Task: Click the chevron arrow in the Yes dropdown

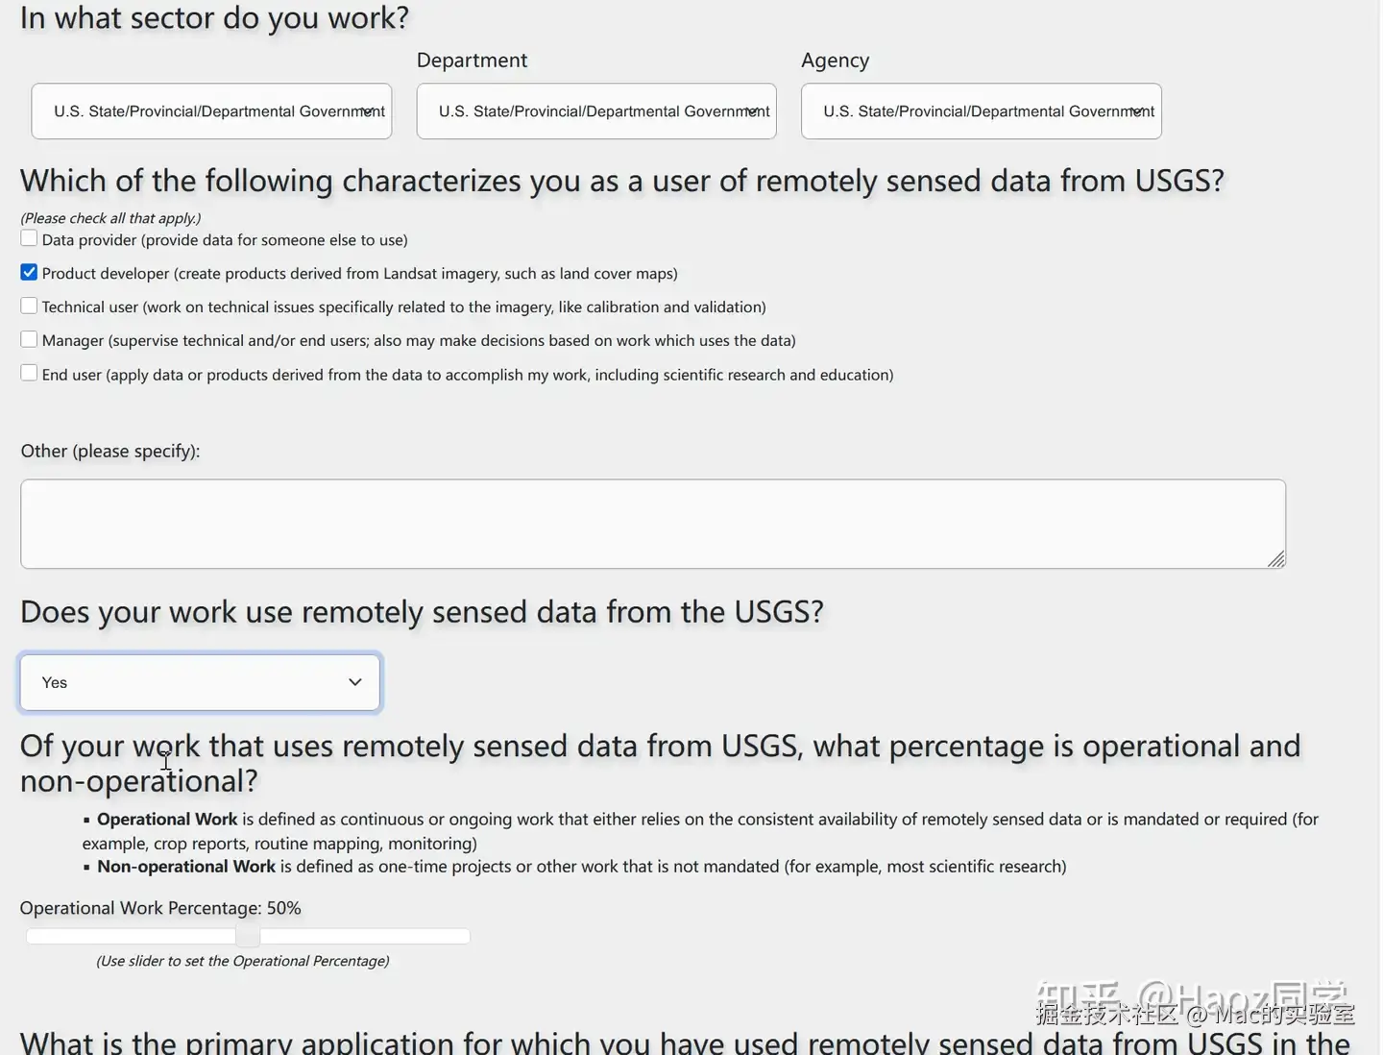Action: 354,682
